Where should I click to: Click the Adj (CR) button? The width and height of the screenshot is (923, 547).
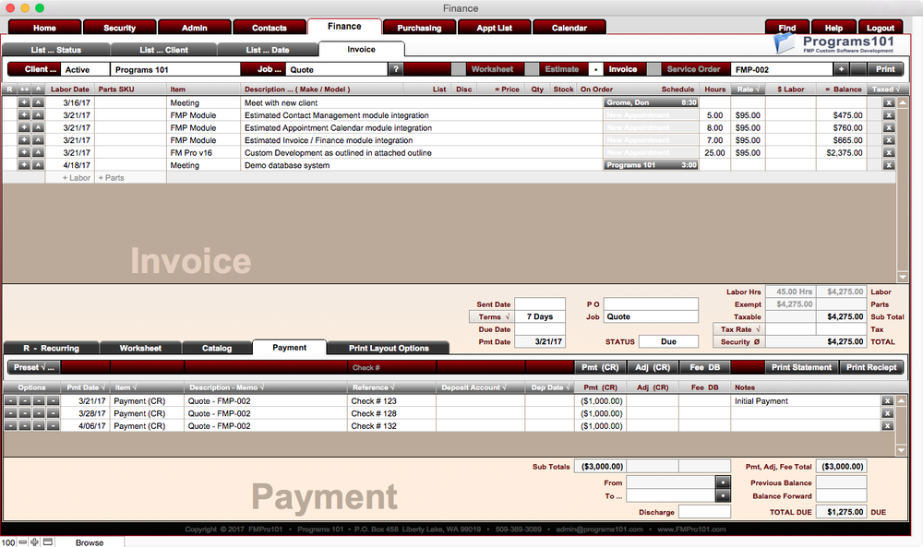pos(653,367)
